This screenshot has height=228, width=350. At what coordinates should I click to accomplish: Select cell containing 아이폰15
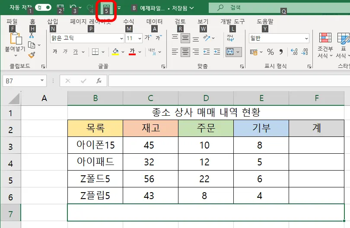tap(95, 145)
